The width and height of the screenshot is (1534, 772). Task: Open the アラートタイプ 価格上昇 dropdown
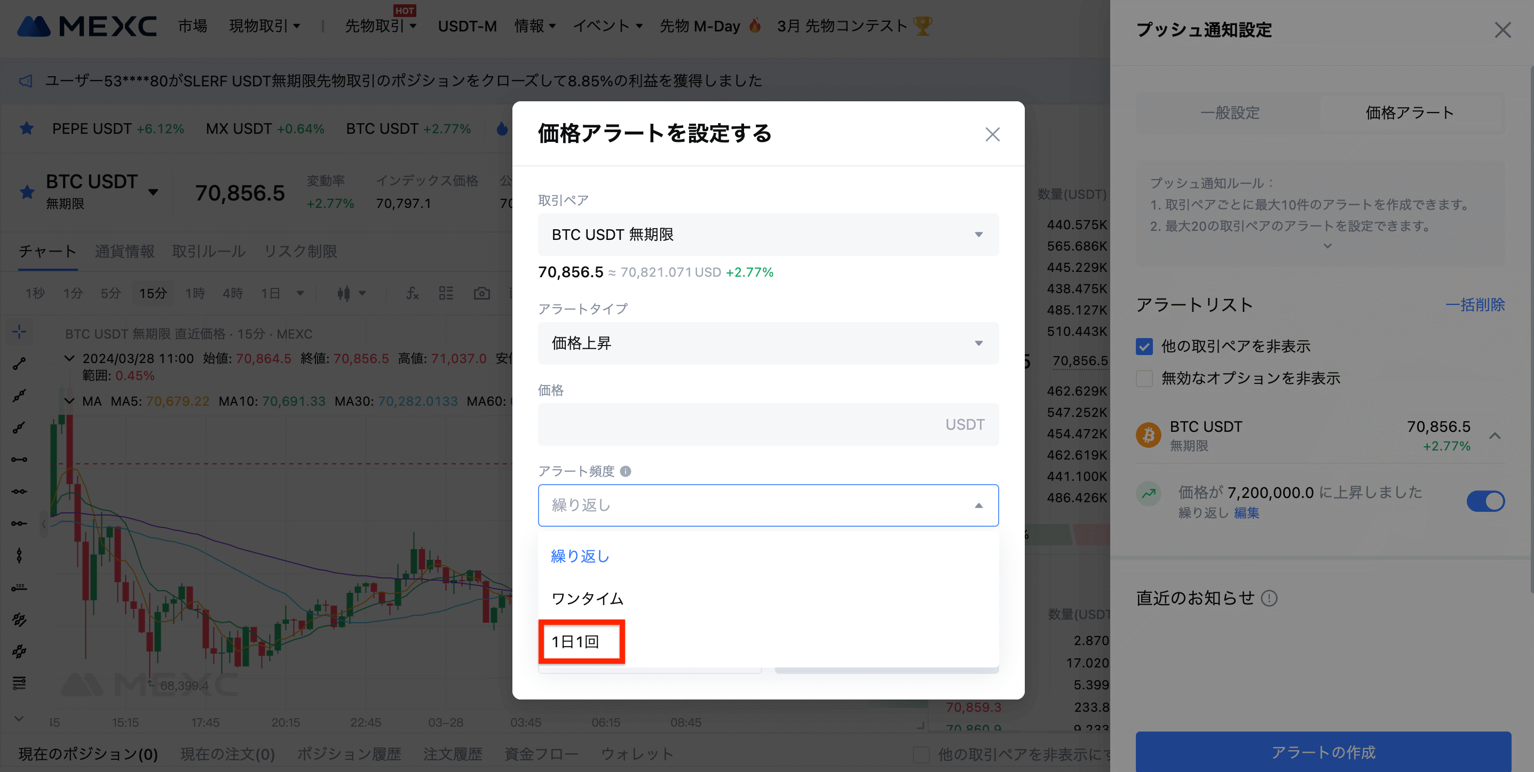pos(768,343)
